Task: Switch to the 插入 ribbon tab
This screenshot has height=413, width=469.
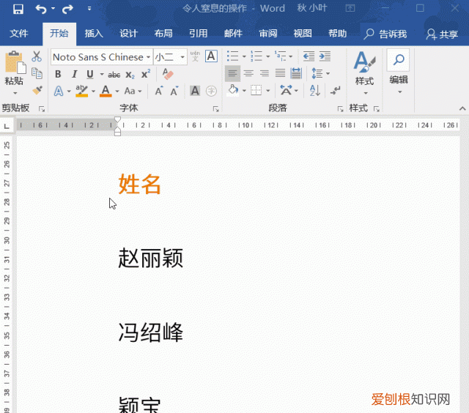Action: 94,34
